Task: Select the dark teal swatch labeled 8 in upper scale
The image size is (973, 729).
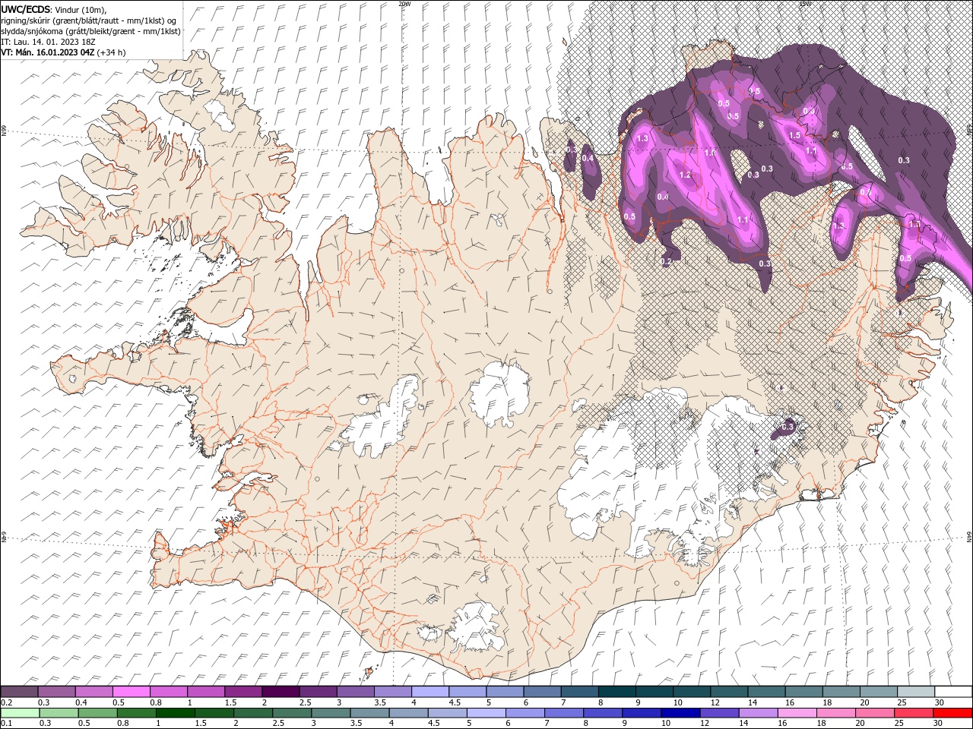Action: pos(616,692)
